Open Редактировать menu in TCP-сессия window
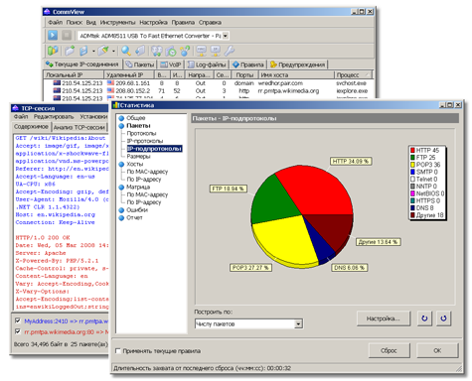Image resolution: width=472 pixels, height=381 pixels. tap(54, 116)
